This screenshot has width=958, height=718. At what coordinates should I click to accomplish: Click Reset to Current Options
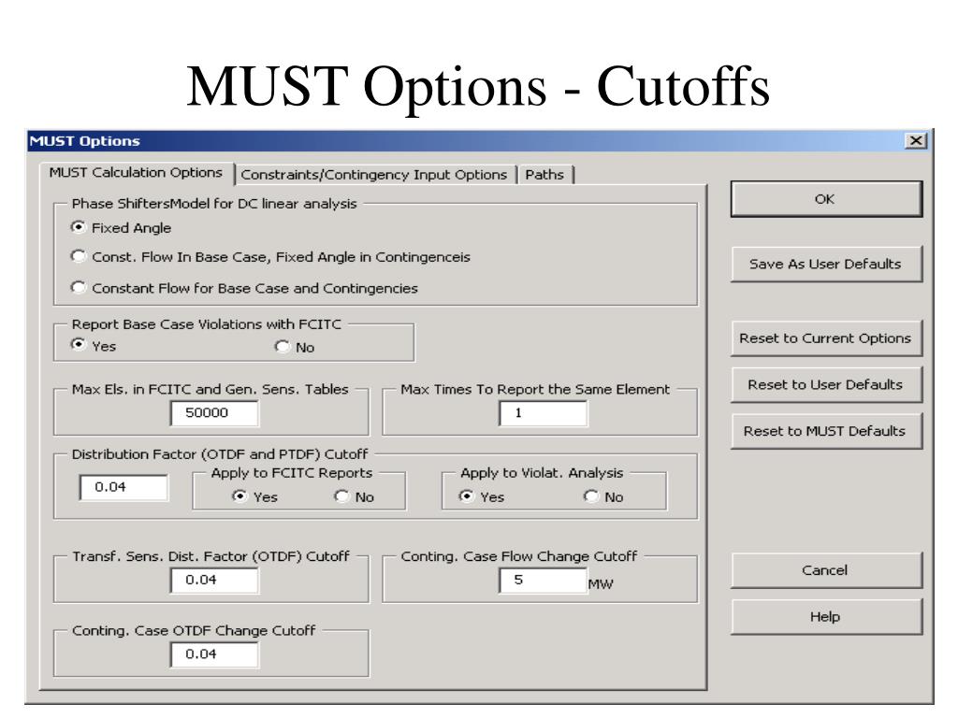coord(826,338)
